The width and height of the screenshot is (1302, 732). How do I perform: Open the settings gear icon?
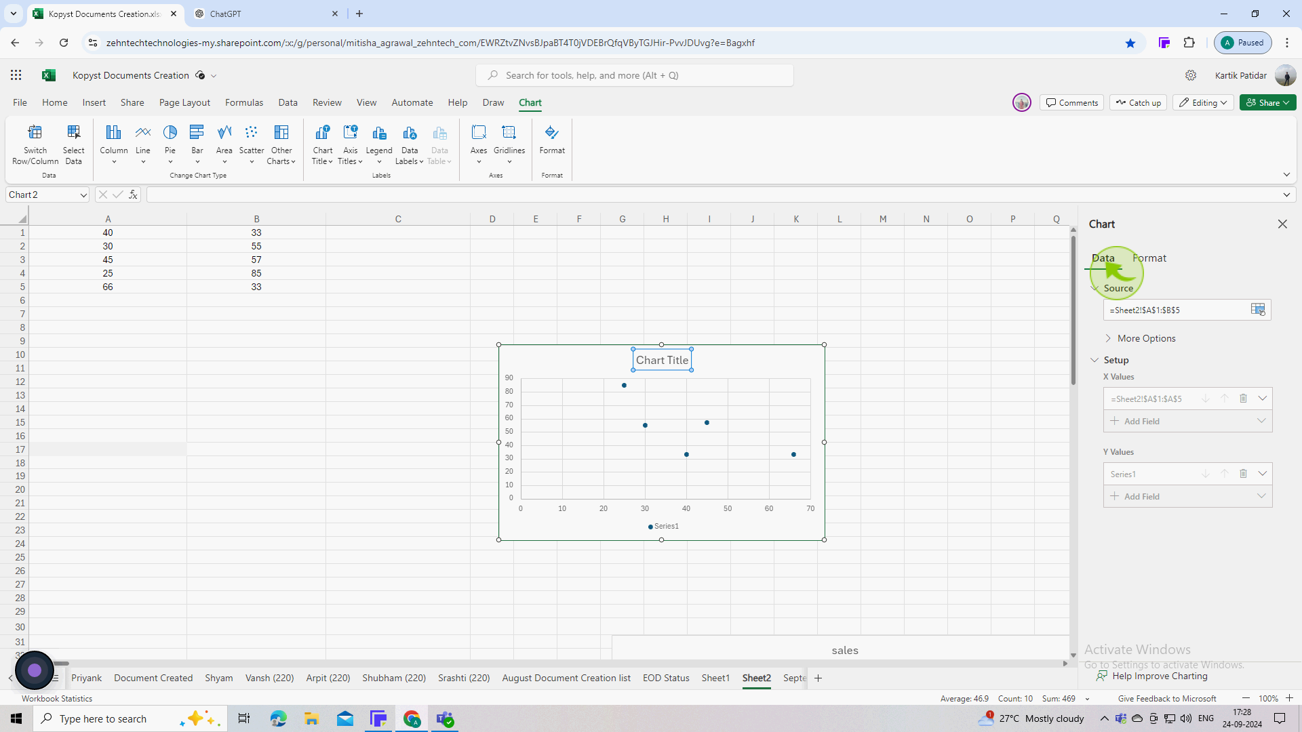[x=1191, y=75]
